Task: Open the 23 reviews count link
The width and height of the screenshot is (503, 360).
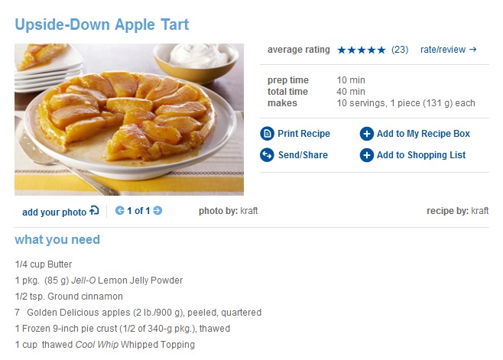Action: [400, 50]
